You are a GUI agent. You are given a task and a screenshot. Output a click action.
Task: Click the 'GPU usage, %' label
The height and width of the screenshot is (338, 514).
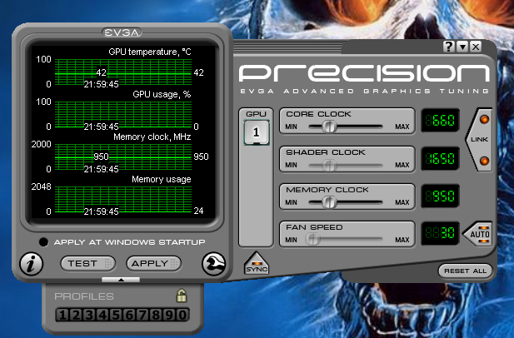[162, 95]
